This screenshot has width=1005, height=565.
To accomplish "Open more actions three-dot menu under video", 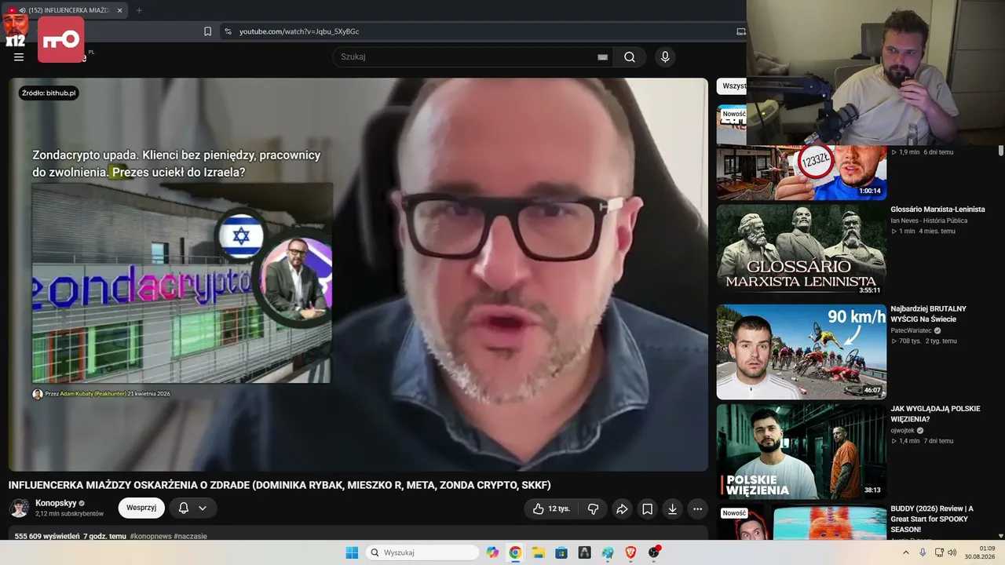I will coord(697,508).
